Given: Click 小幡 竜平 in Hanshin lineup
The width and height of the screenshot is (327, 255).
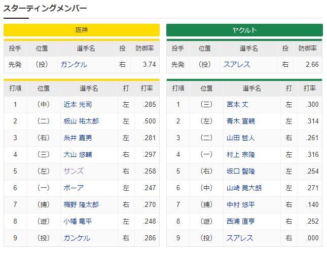Looking at the screenshot, I should point(78,221).
